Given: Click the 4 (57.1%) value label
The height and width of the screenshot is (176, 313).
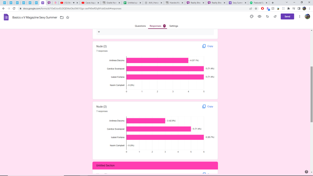Looking at the screenshot, I should pyautogui.click(x=194, y=61).
